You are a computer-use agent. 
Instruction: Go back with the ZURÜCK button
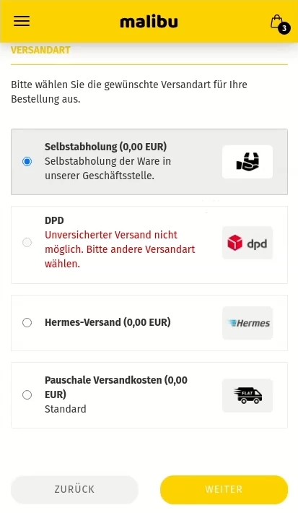[x=74, y=489]
